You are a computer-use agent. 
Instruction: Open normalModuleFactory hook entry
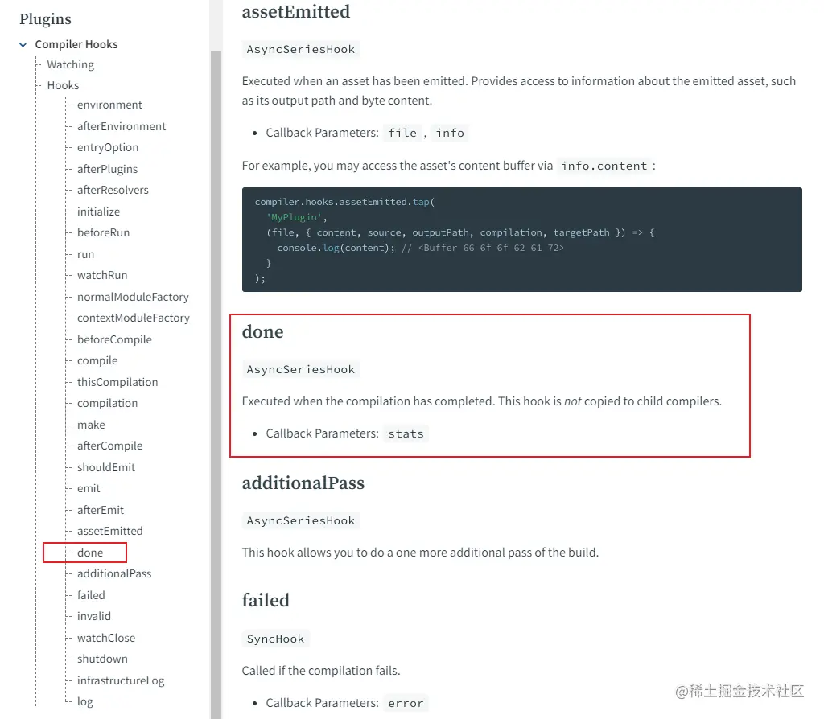[133, 297]
